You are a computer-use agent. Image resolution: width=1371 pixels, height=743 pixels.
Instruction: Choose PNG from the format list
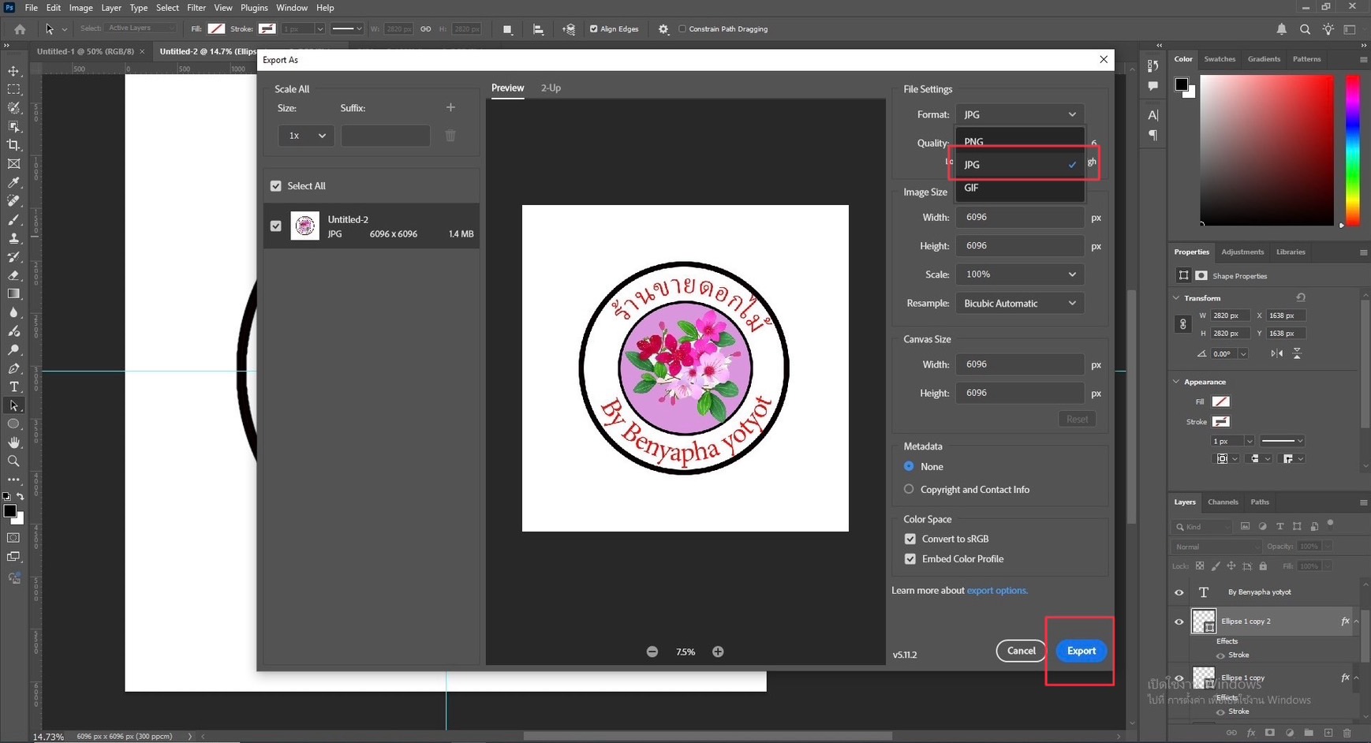click(974, 141)
